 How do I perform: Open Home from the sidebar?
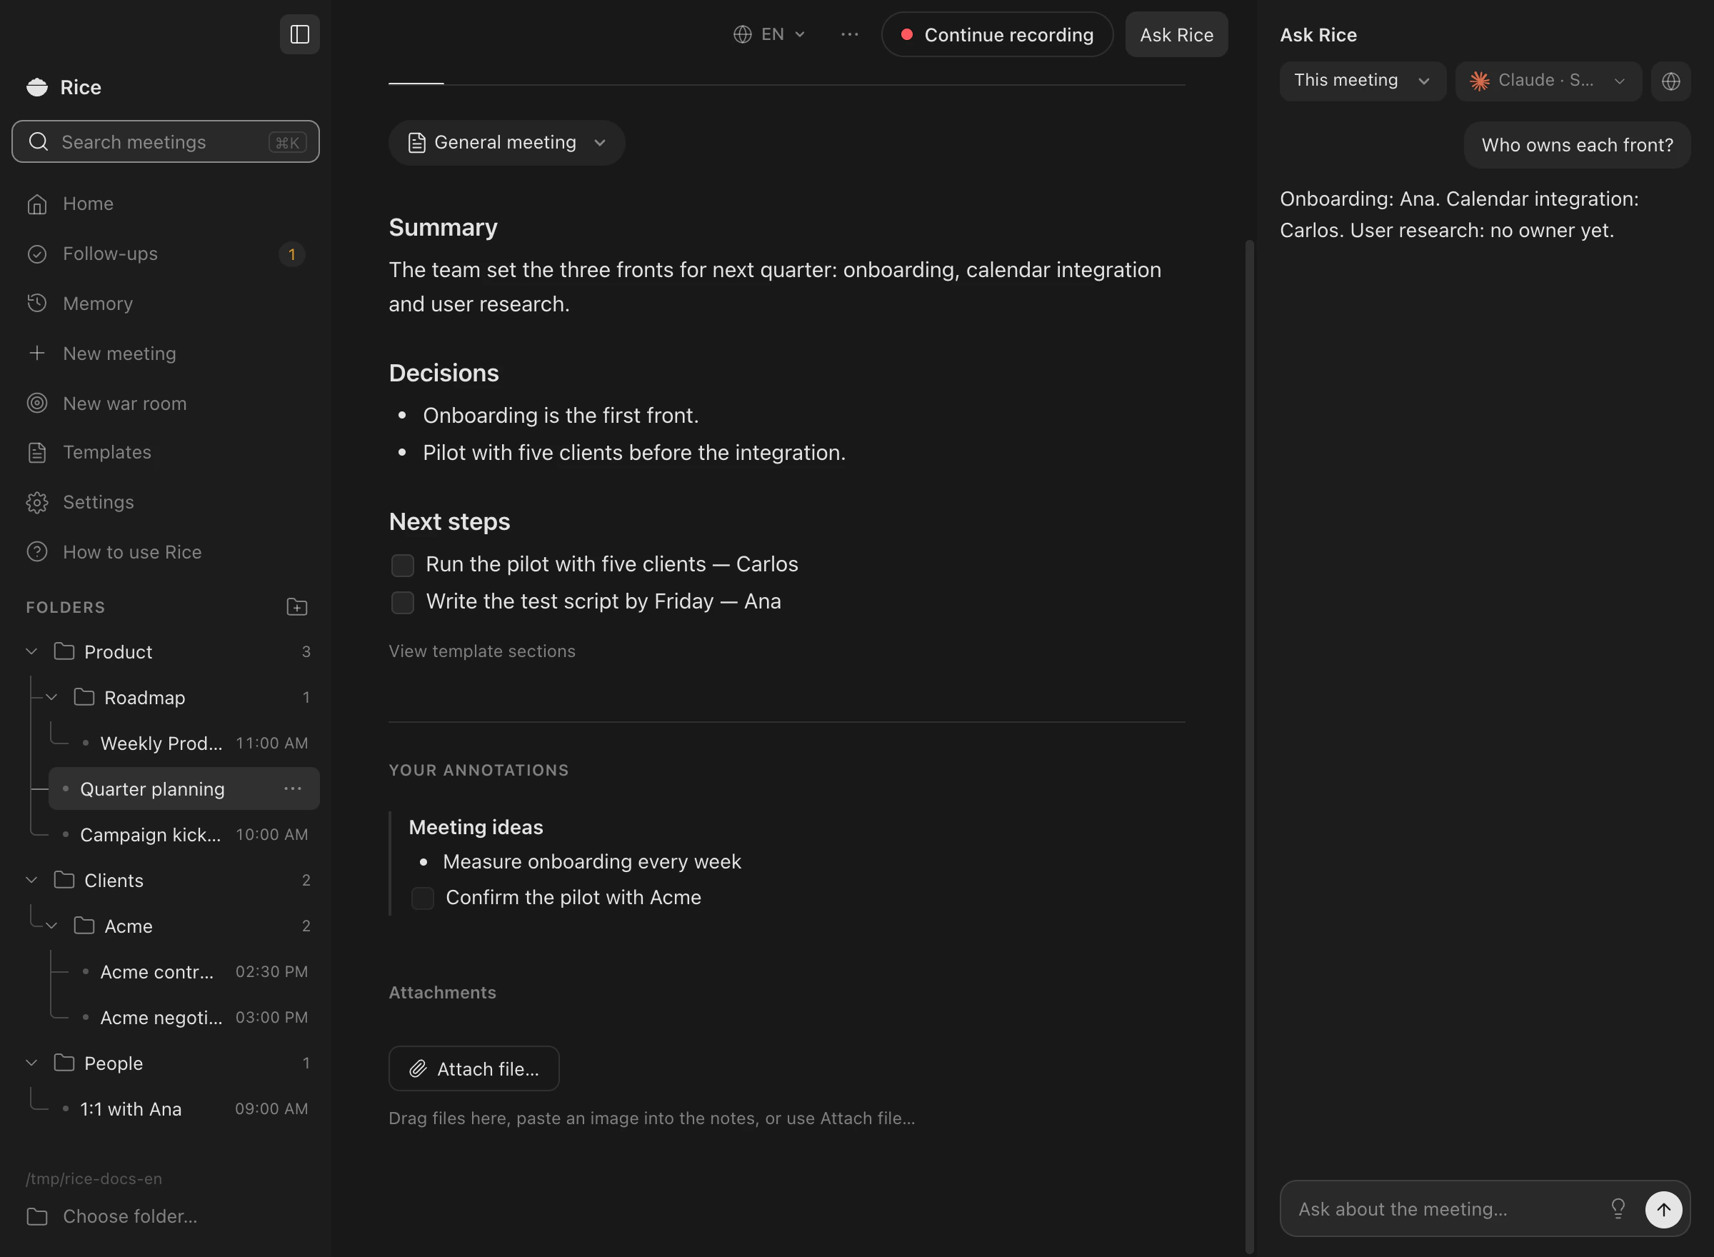[166, 204]
